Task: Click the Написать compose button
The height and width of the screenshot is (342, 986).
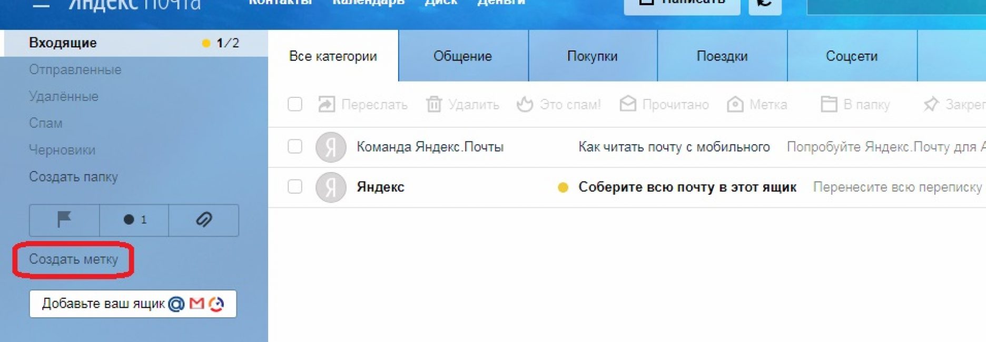Action: [x=682, y=5]
